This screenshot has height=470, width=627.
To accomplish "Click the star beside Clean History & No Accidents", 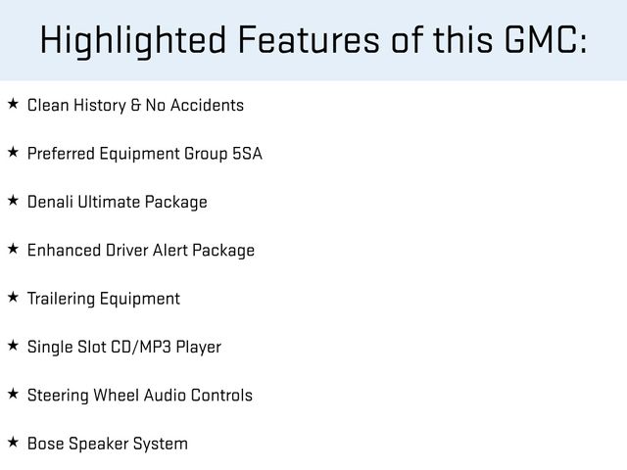I will pos(12,104).
